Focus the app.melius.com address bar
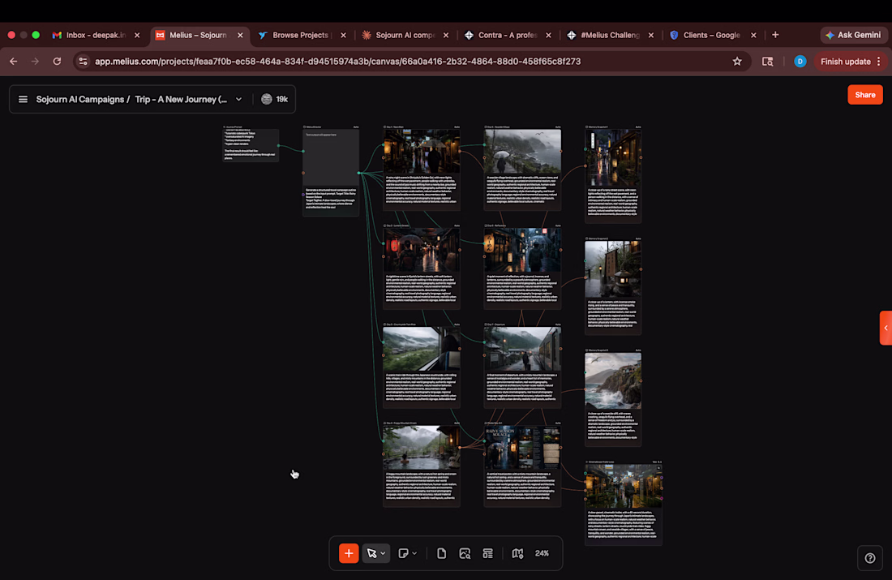 point(338,62)
